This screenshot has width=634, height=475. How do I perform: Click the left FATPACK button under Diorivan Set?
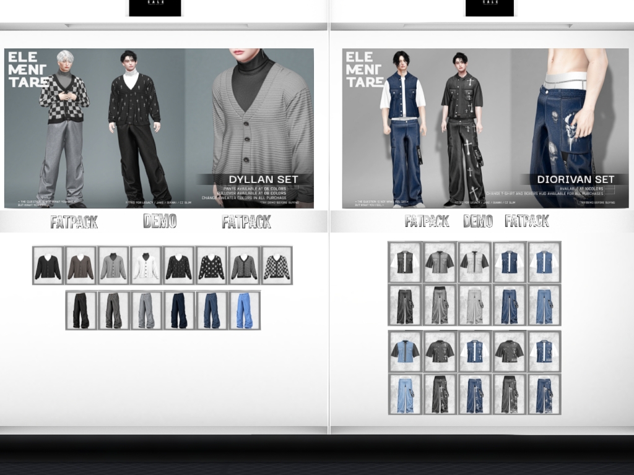click(427, 221)
